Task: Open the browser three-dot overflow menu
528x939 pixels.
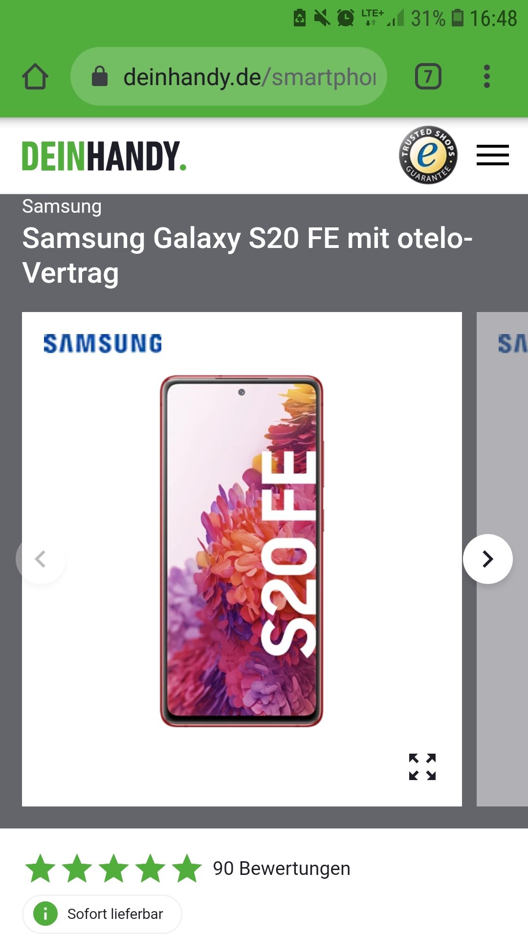Action: pos(486,77)
